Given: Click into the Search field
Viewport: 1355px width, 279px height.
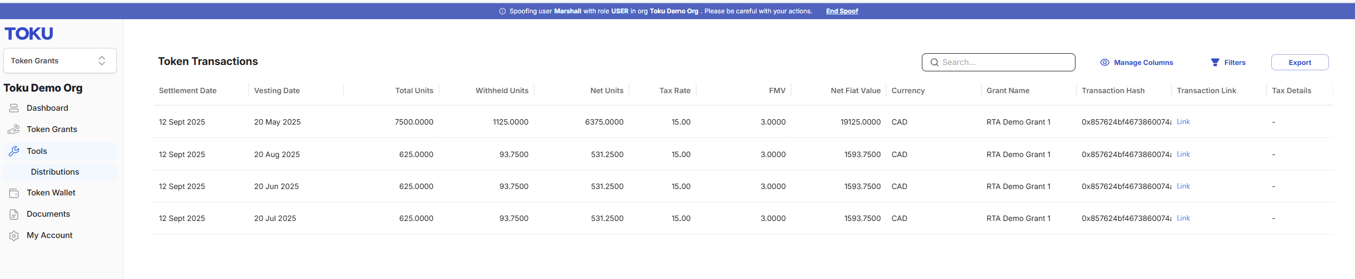Looking at the screenshot, I should click(x=998, y=62).
